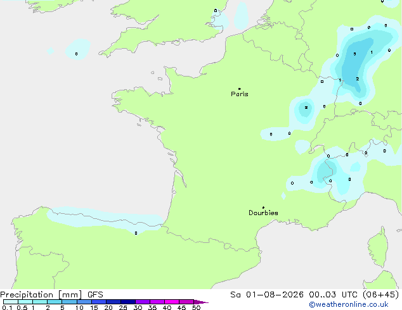The image size is (402, 310).
Task: Click the 3 mm value over Germany
Action: [x=354, y=54]
